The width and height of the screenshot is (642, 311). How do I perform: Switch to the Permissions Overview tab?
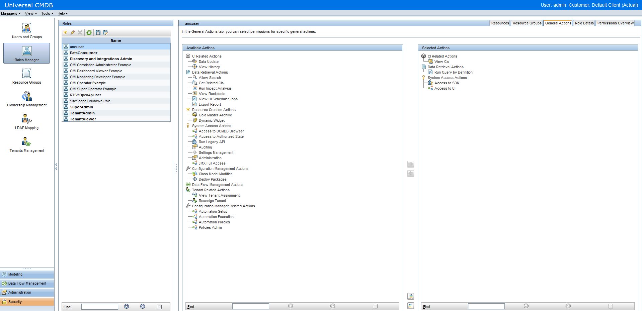click(x=615, y=23)
